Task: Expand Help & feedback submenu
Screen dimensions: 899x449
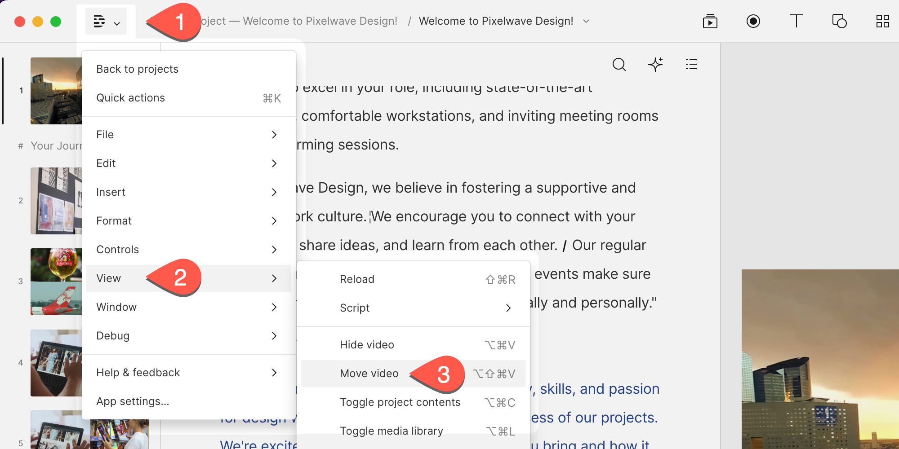Action: tap(189, 373)
